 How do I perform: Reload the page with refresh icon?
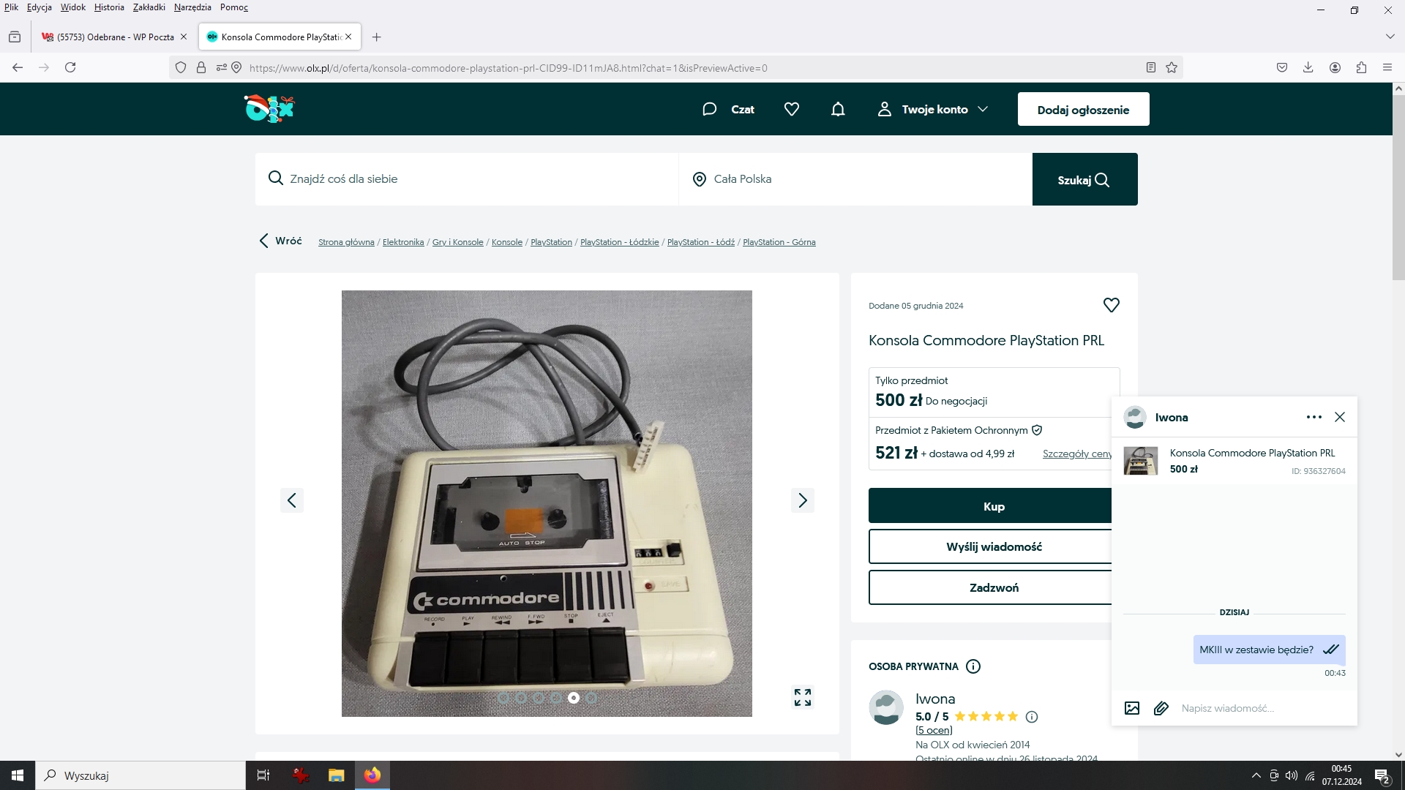[x=70, y=67]
